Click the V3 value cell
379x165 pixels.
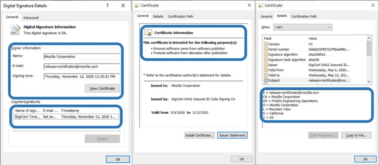[311, 44]
